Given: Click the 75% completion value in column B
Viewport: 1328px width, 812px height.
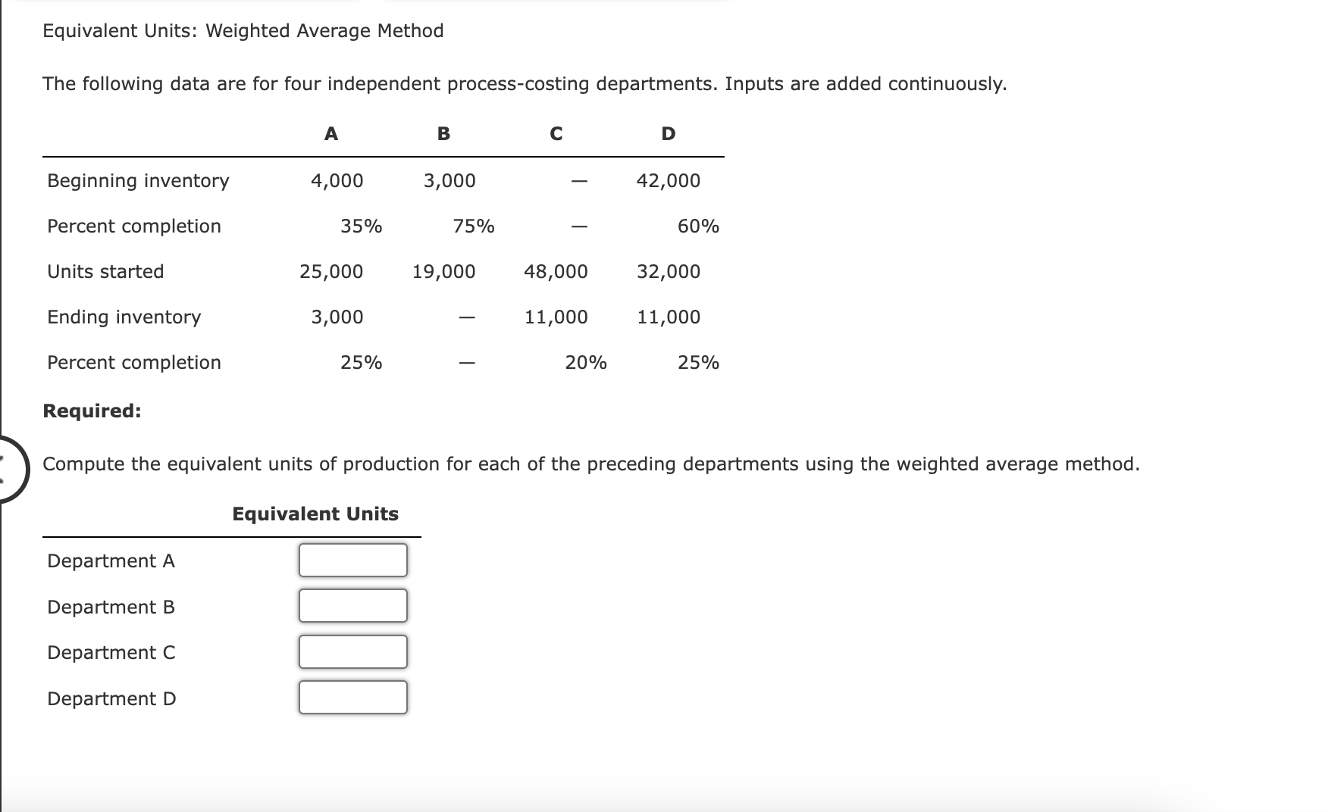Looking at the screenshot, I should (473, 226).
